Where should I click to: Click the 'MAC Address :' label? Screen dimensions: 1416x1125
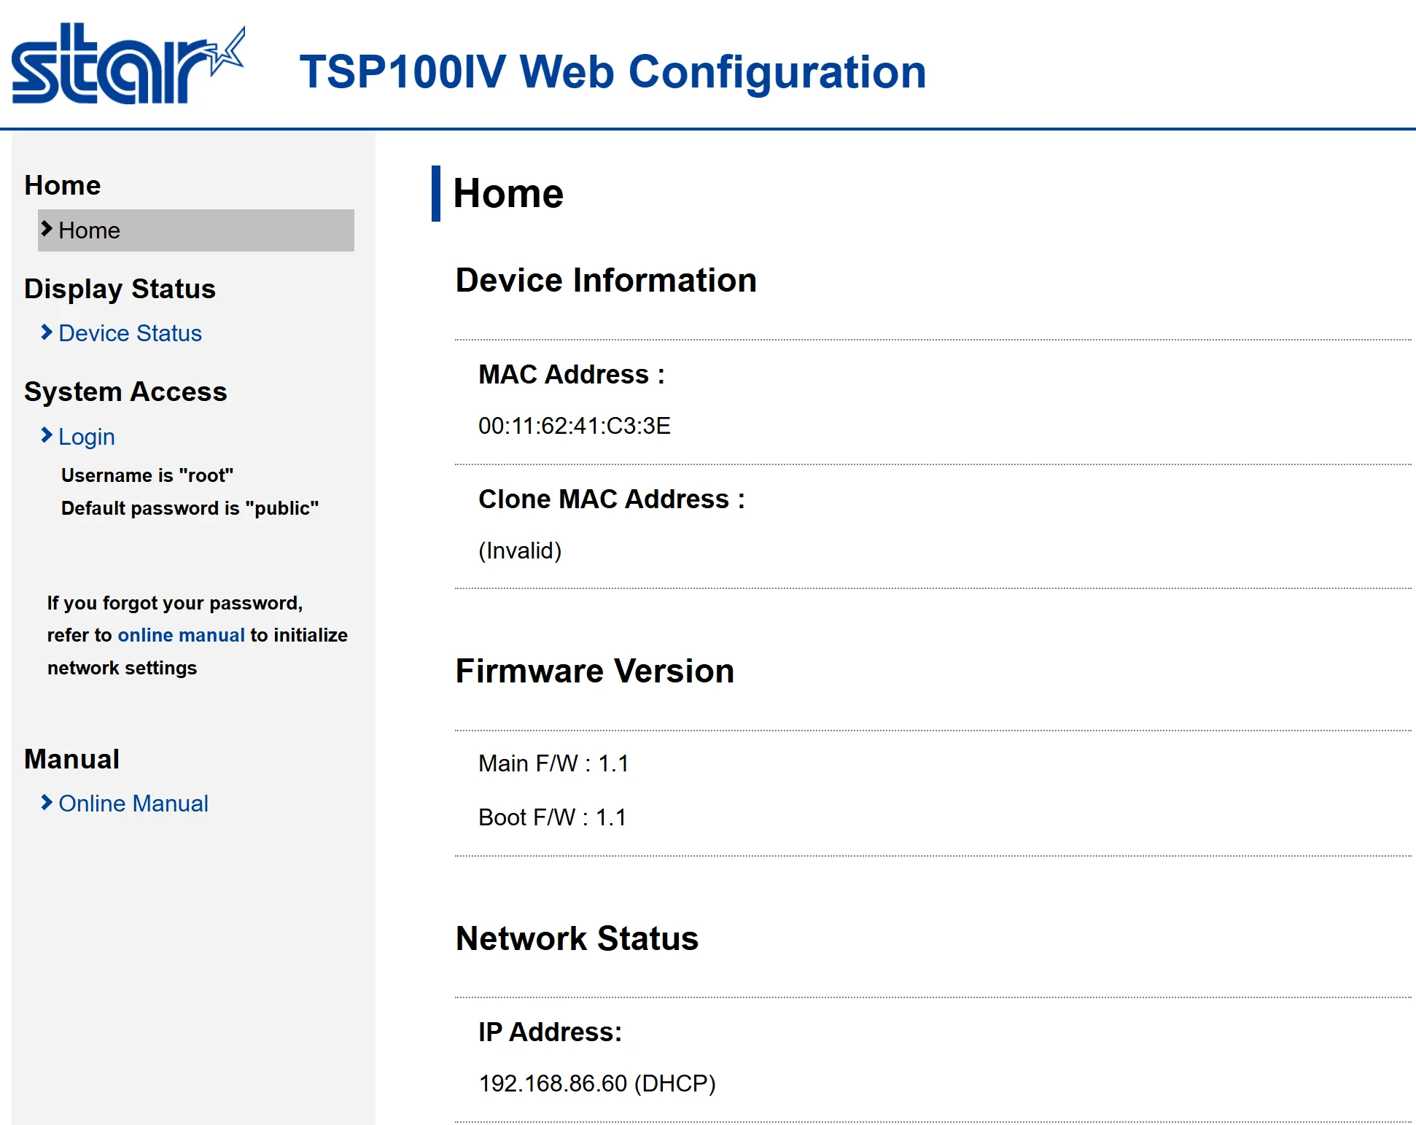(572, 374)
